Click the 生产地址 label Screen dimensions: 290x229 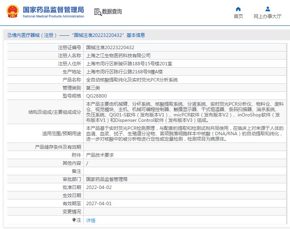click(72, 72)
